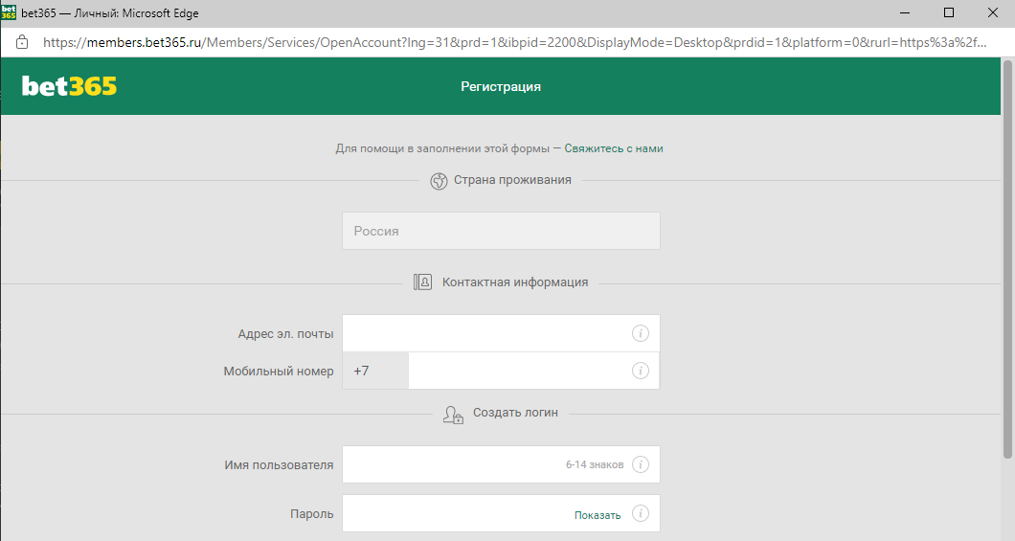Click the bet365 favicon in title bar
The height and width of the screenshot is (541, 1015).
pos(9,13)
